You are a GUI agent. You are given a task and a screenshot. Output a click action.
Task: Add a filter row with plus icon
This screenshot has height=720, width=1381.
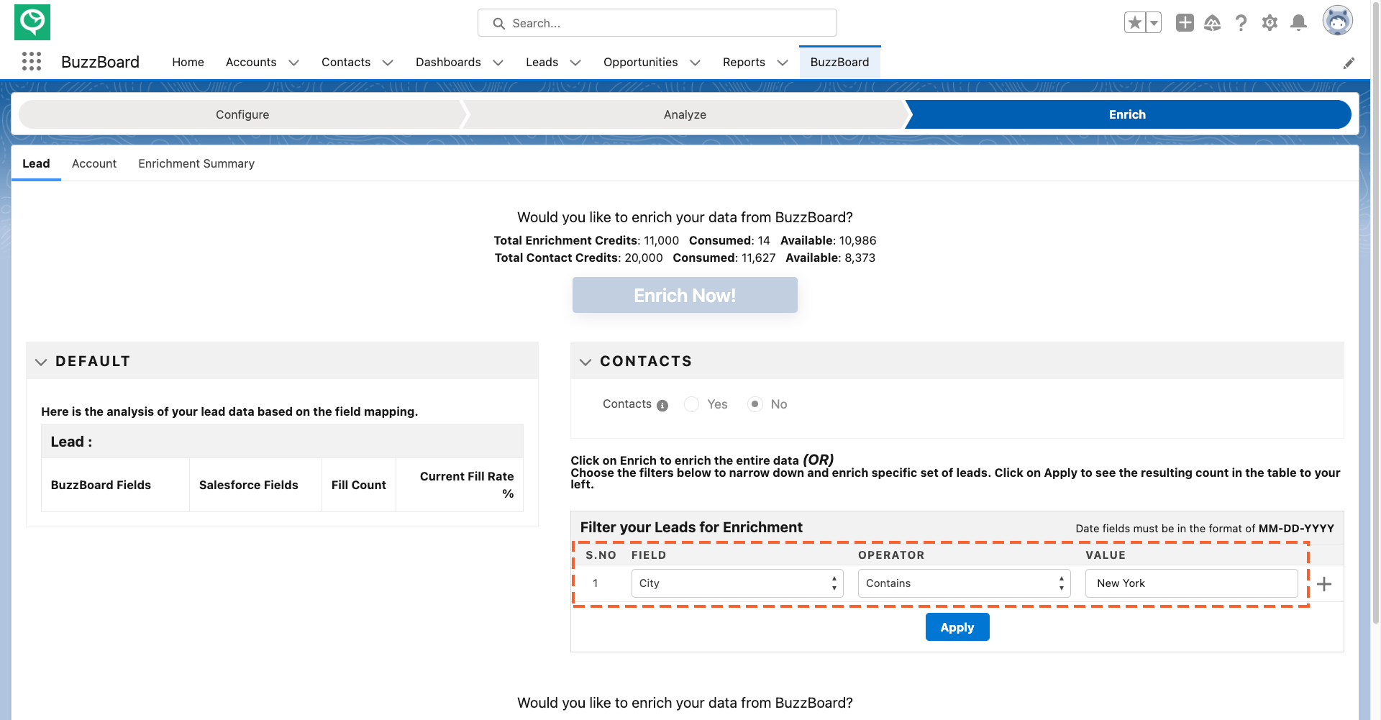pos(1324,584)
